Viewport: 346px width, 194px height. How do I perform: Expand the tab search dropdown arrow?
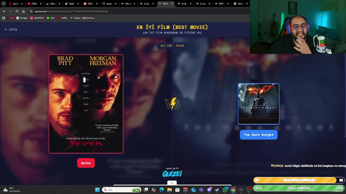coord(4,4)
